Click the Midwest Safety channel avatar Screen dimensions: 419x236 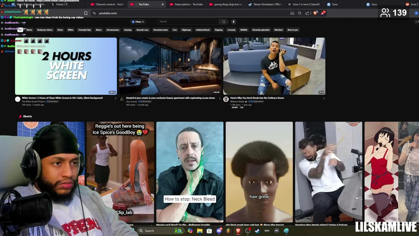tap(226, 99)
